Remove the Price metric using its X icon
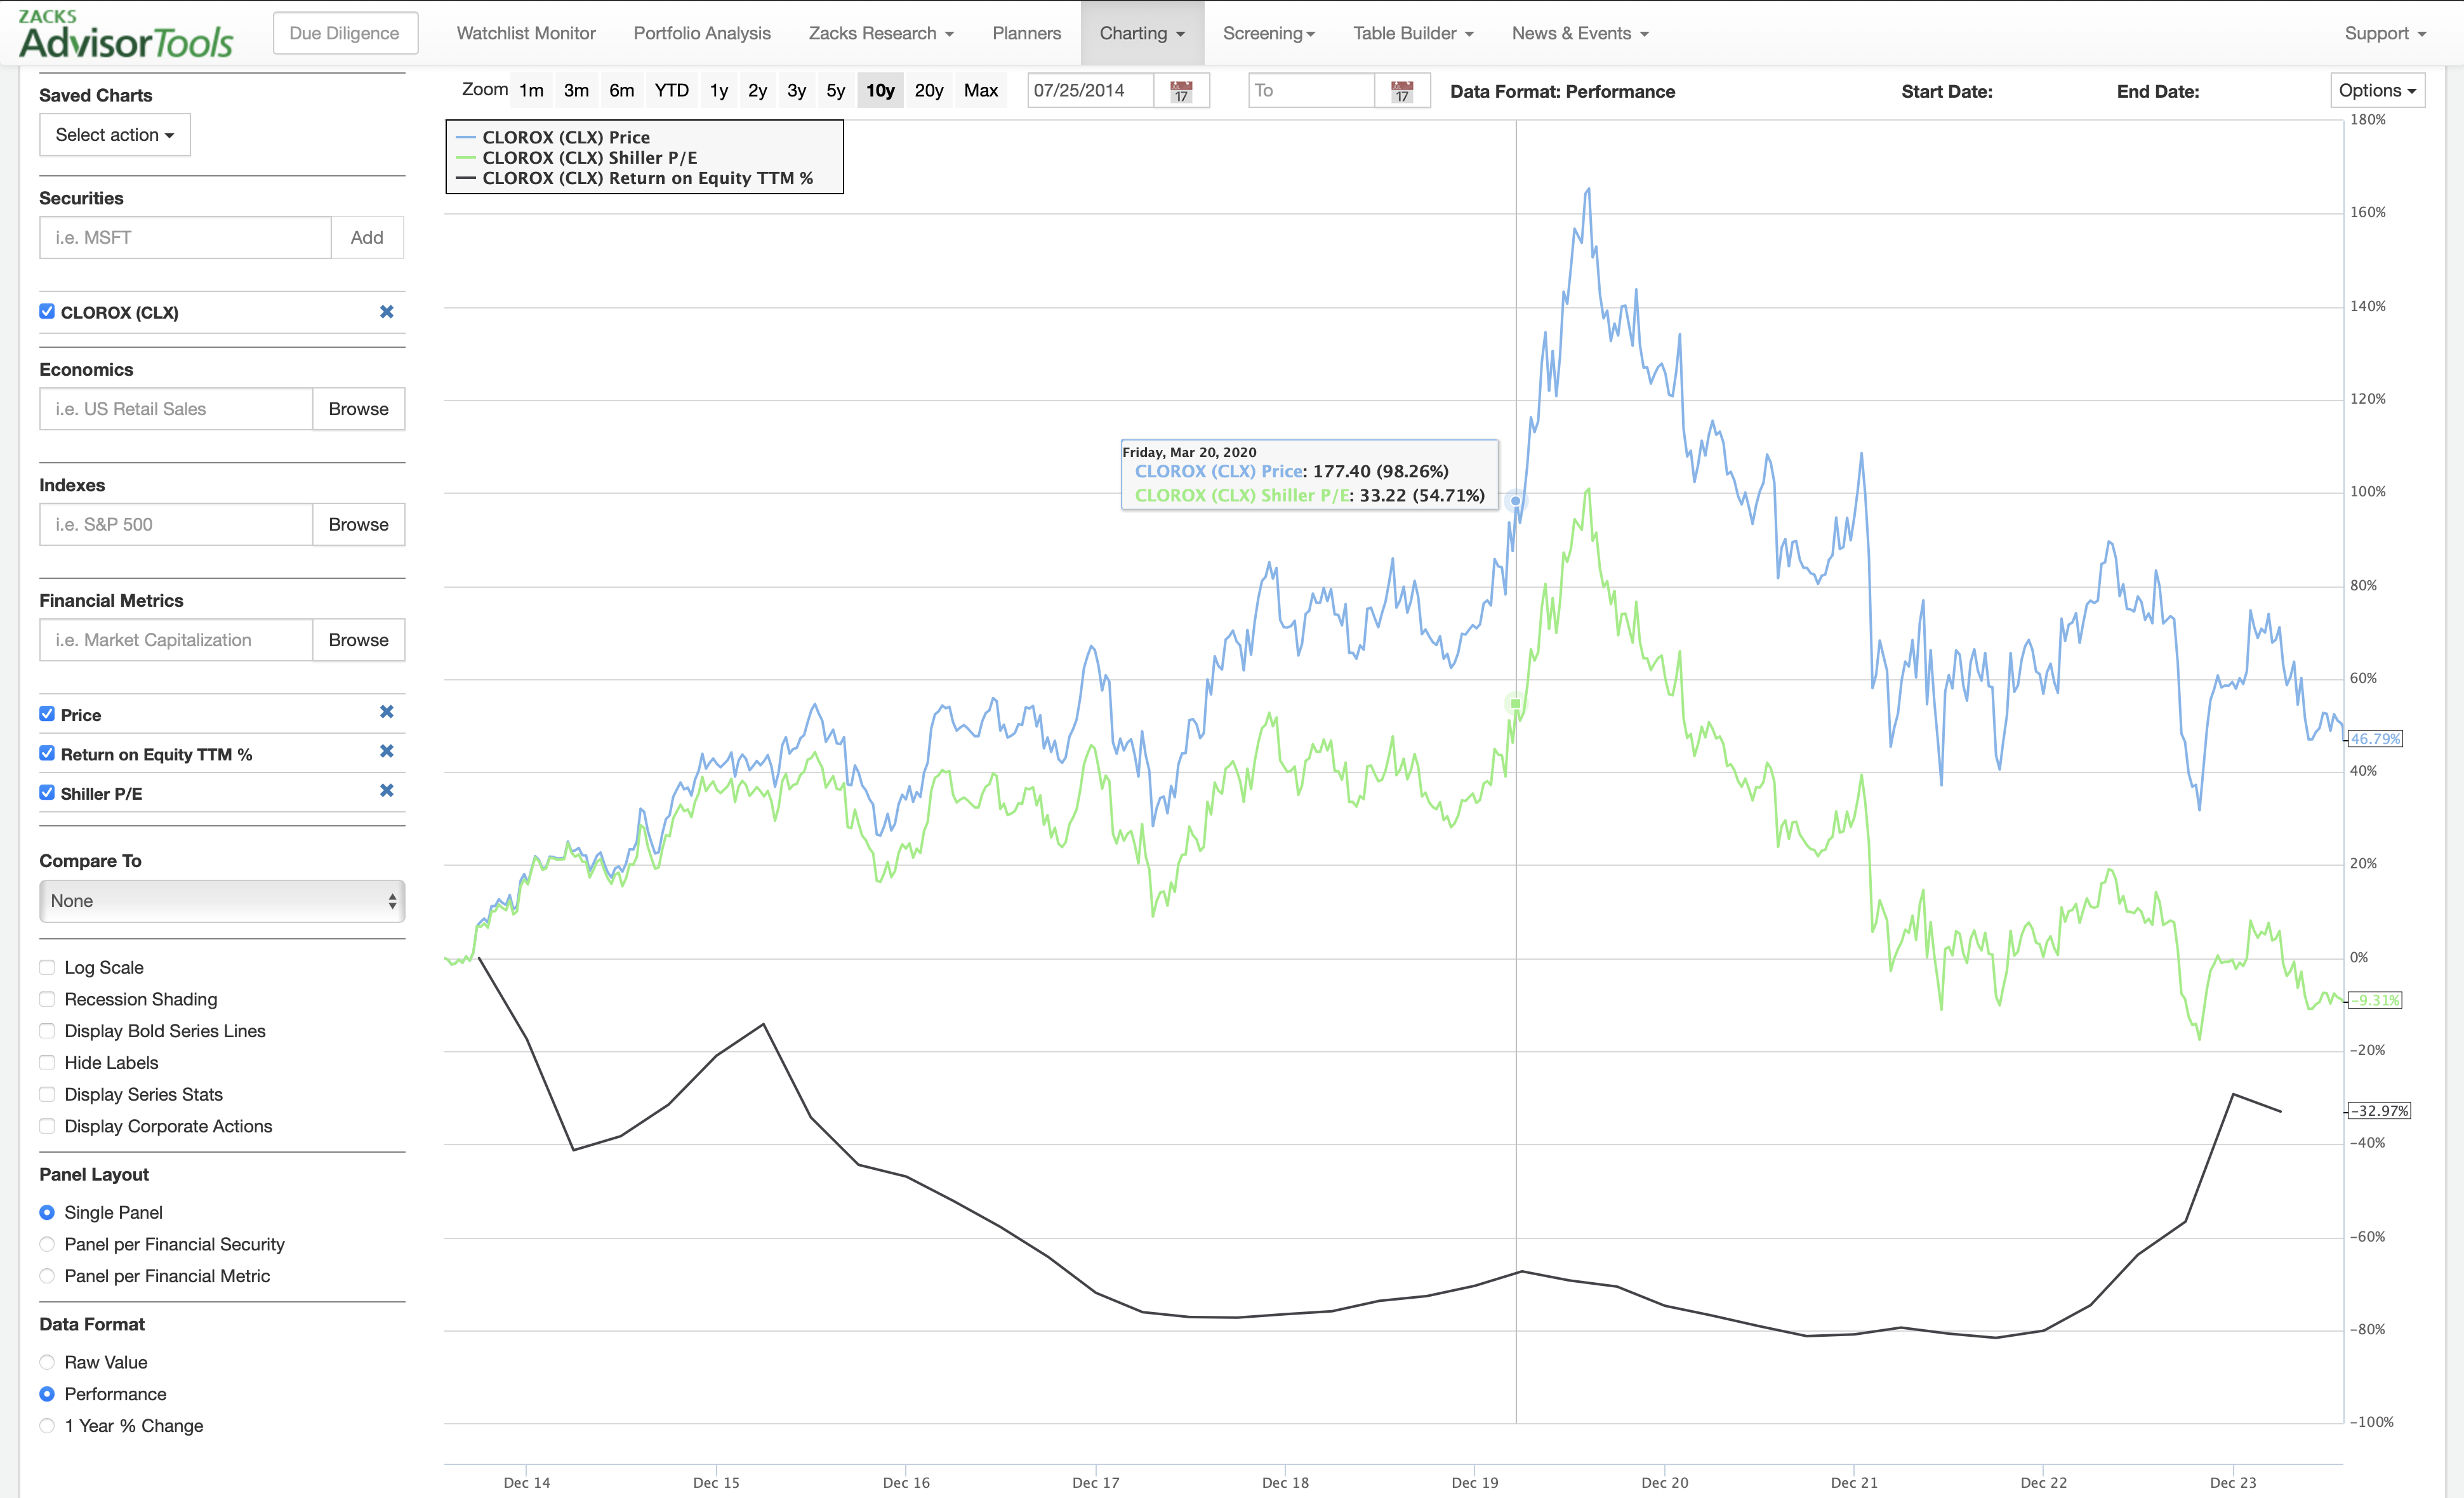This screenshot has height=1498, width=2464. pos(386,712)
